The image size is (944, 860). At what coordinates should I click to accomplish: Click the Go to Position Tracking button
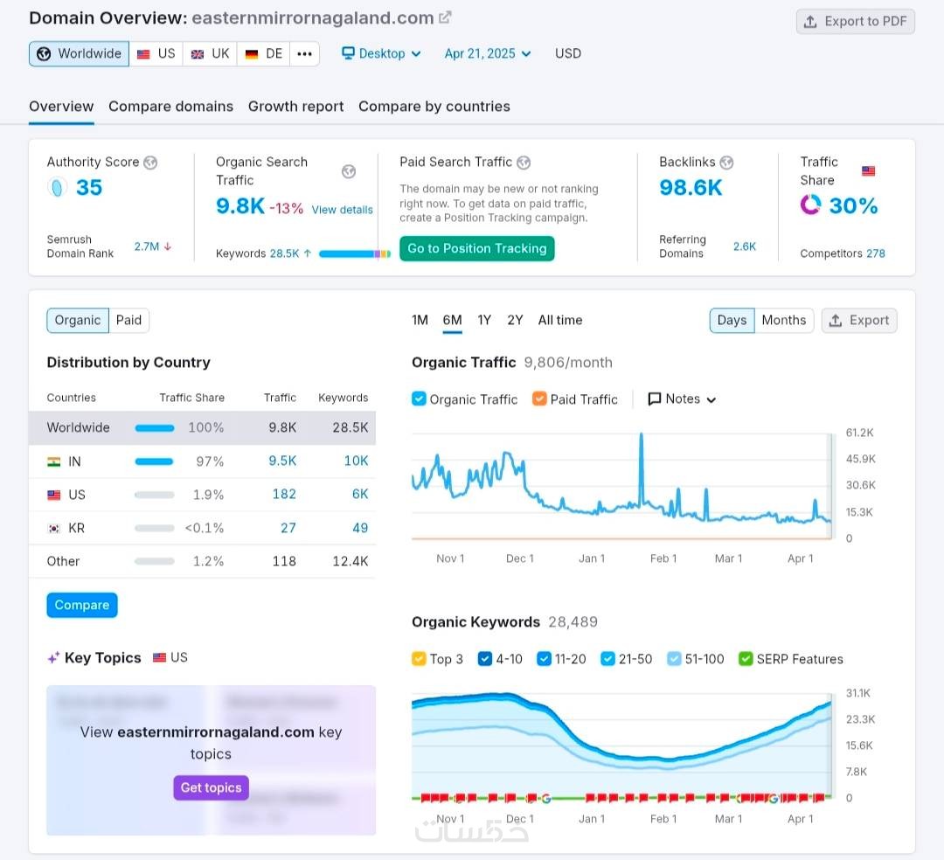(477, 248)
